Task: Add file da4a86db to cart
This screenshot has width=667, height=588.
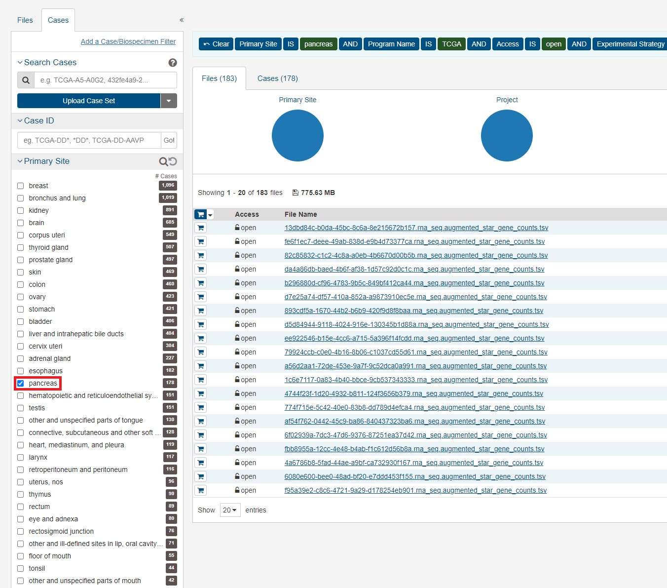Action: click(200, 269)
